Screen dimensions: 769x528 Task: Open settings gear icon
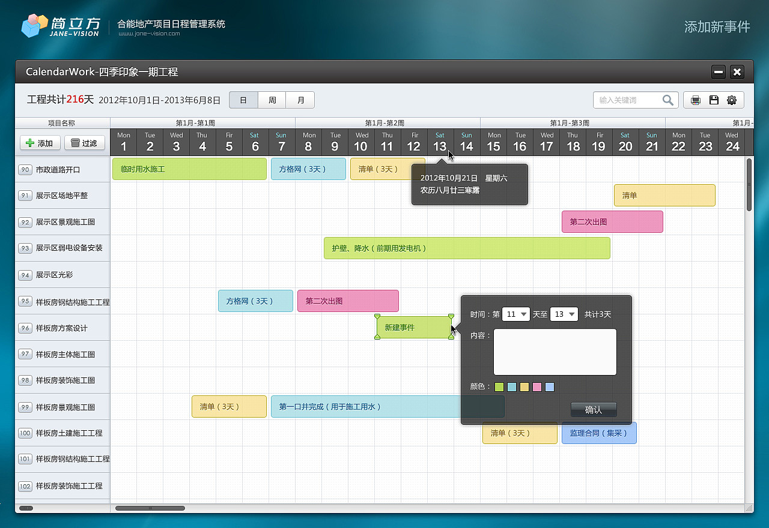tap(732, 100)
